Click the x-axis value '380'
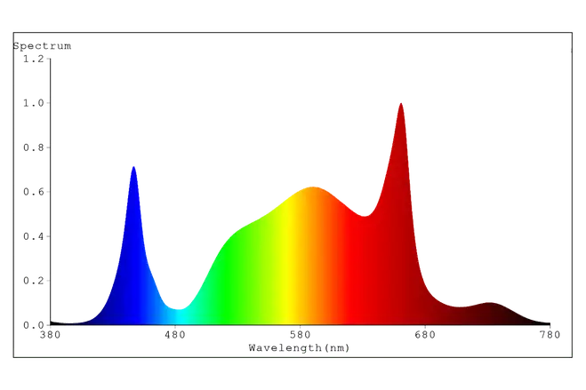Viewport: 586px width, 390px height. click(50, 335)
